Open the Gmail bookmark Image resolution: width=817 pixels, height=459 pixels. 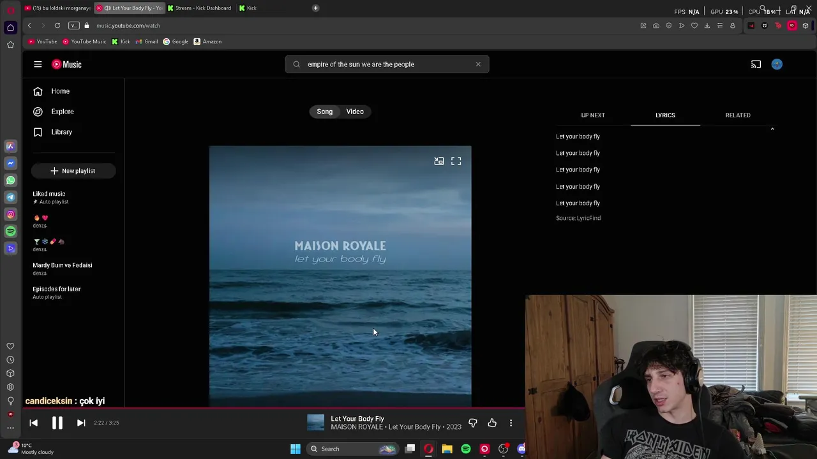(147, 41)
